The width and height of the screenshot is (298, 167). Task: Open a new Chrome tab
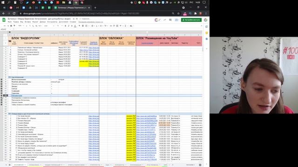(x=95, y=7)
